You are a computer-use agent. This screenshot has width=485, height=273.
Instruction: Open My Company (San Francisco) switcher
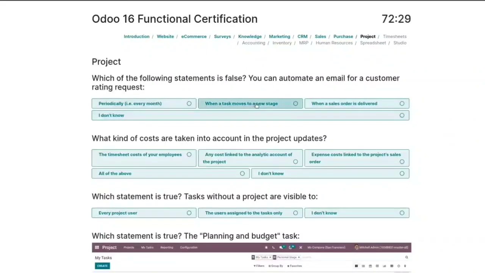click(326, 248)
